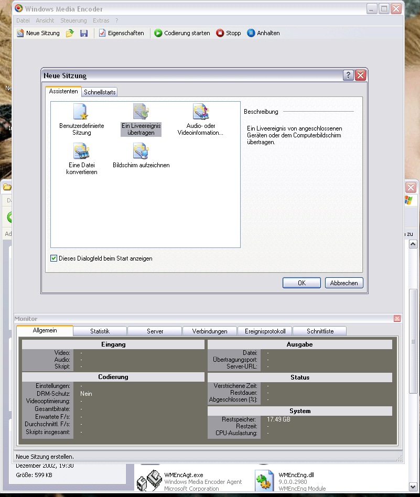Click the DRM-Schutz value Nein
This screenshot has width=420, height=497.
86,394
